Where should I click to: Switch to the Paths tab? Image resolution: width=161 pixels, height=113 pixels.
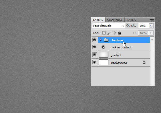[x=131, y=20]
